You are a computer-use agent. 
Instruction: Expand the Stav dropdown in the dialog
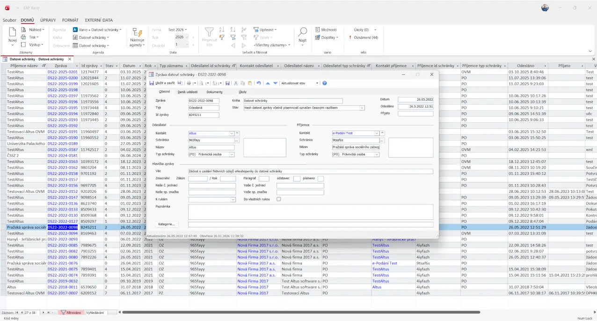[x=362, y=108]
